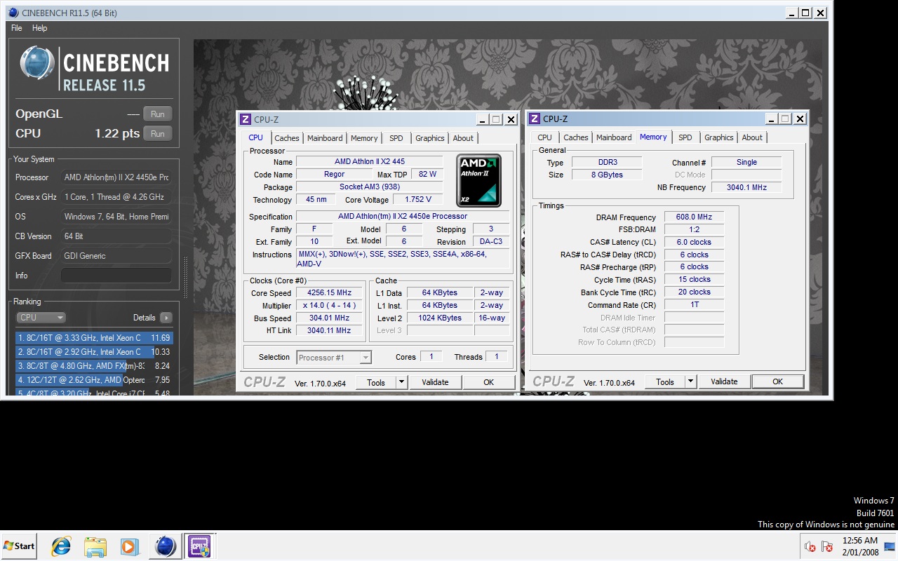The width and height of the screenshot is (898, 561).
Task: Click Validate in left CPU-Z window
Action: 435,382
